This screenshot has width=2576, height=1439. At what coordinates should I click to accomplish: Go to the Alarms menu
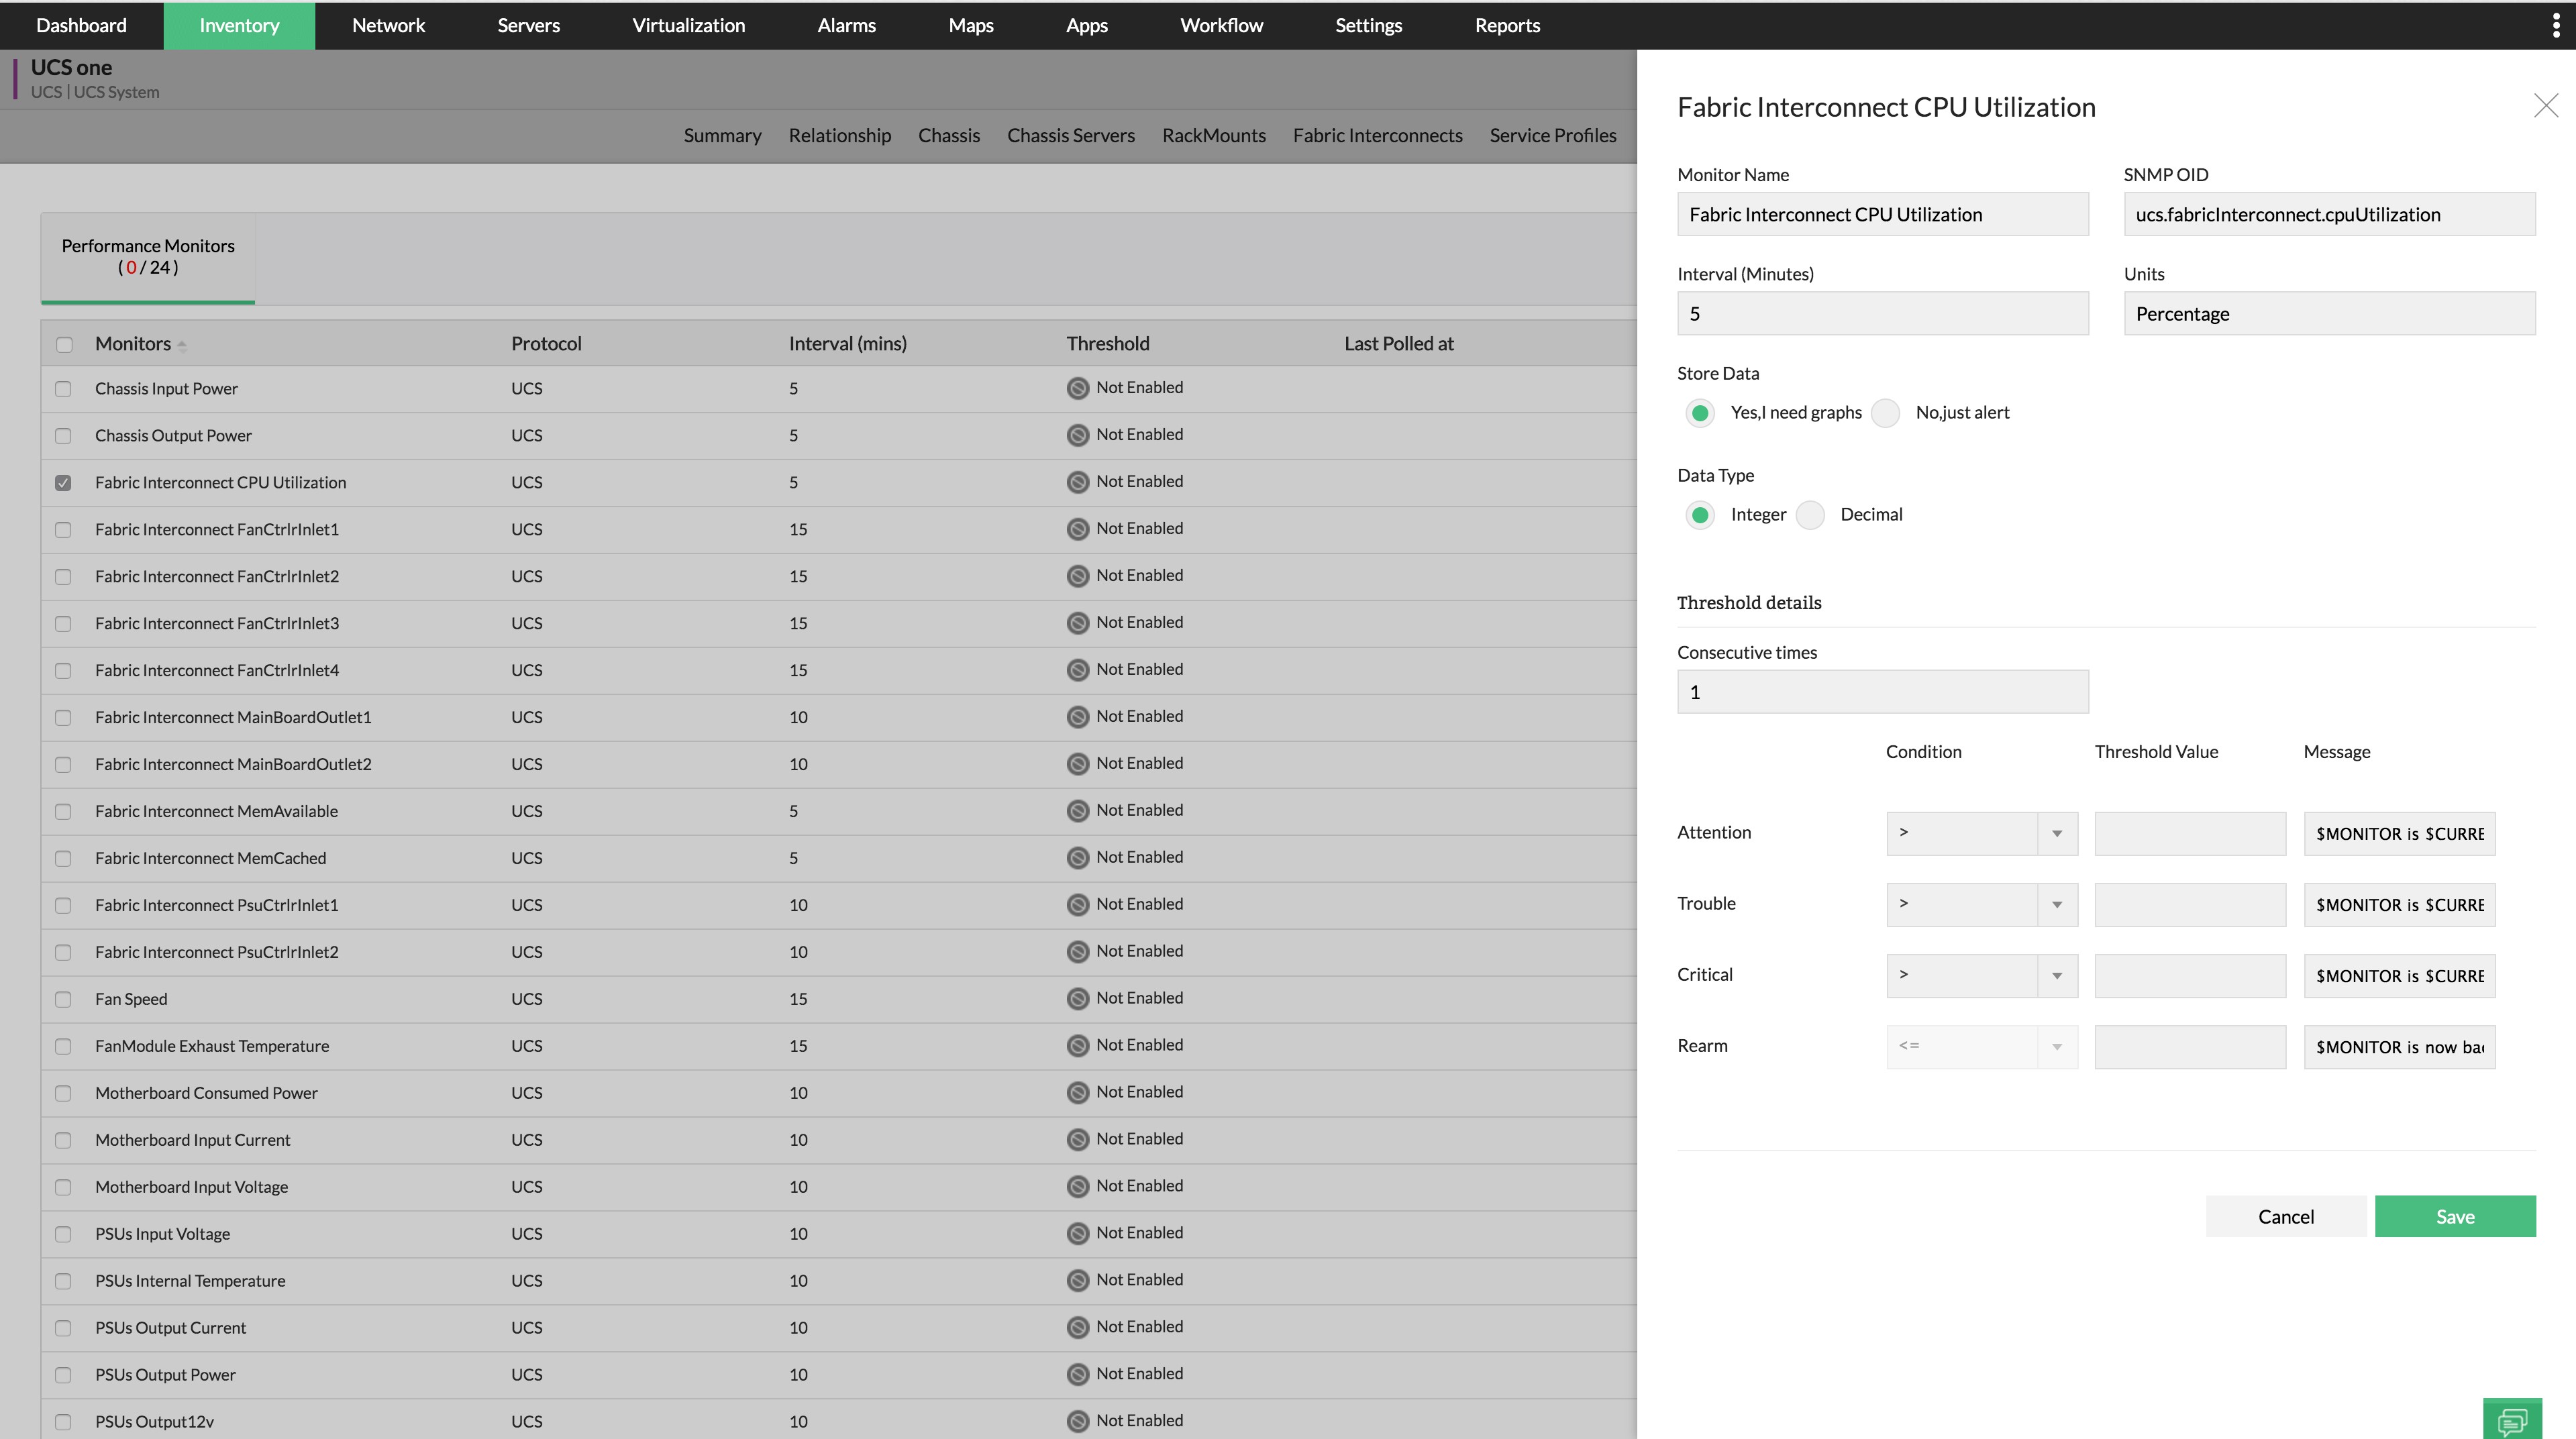(845, 25)
